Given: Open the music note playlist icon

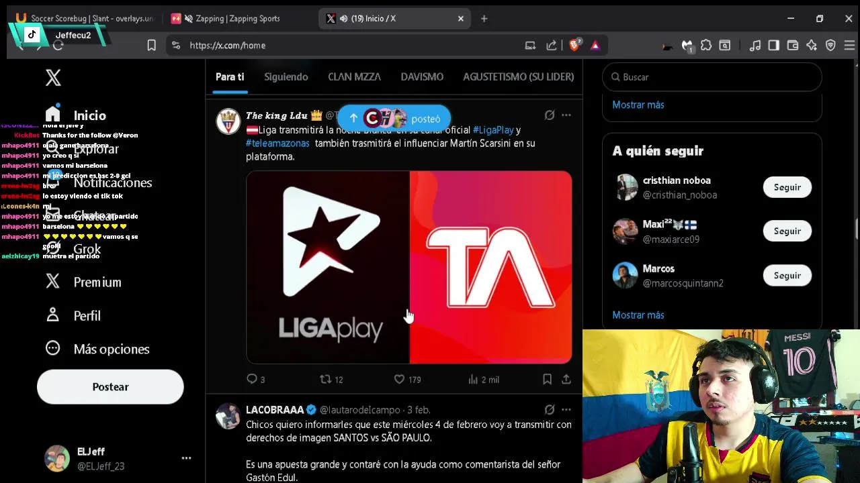Looking at the screenshot, I should 755,46.
